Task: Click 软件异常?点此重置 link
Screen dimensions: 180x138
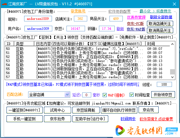Action: point(156,119)
